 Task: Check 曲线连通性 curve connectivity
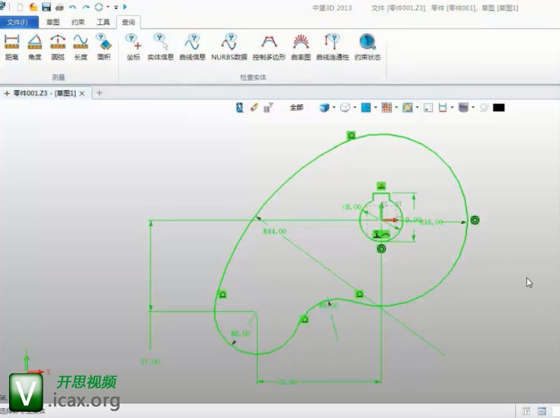332,47
